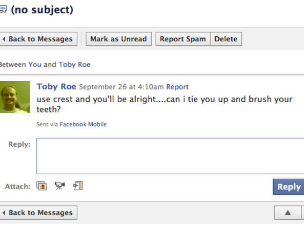Click the message icon beside (no subject)

[3, 10]
